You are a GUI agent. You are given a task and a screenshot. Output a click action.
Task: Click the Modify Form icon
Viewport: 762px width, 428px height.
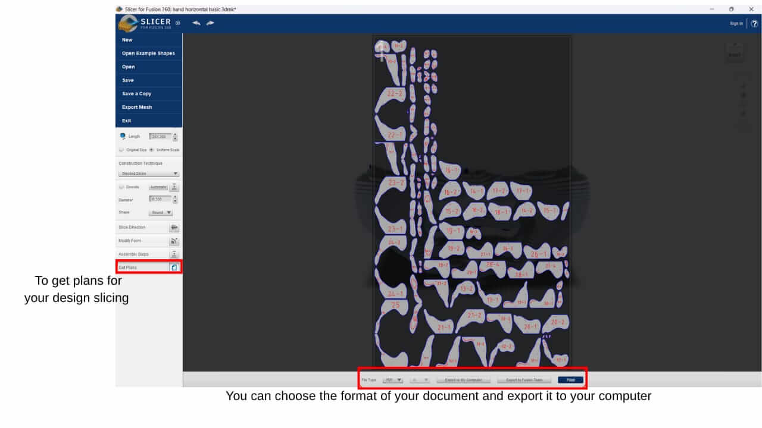click(x=174, y=241)
